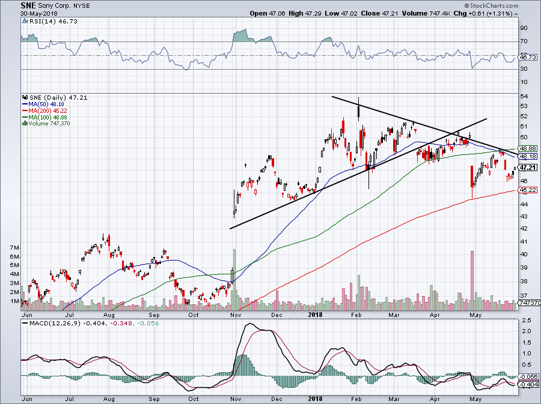
Task: Click the green up arrow after Chg
Action: coord(516,14)
